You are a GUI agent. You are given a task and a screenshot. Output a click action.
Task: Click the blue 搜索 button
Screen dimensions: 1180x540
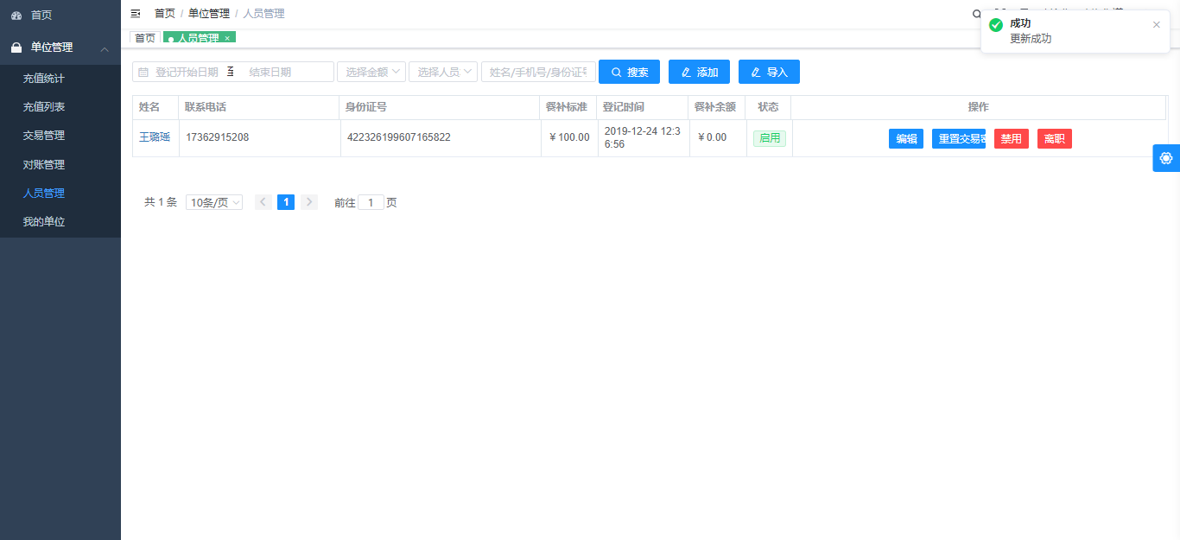coord(629,72)
